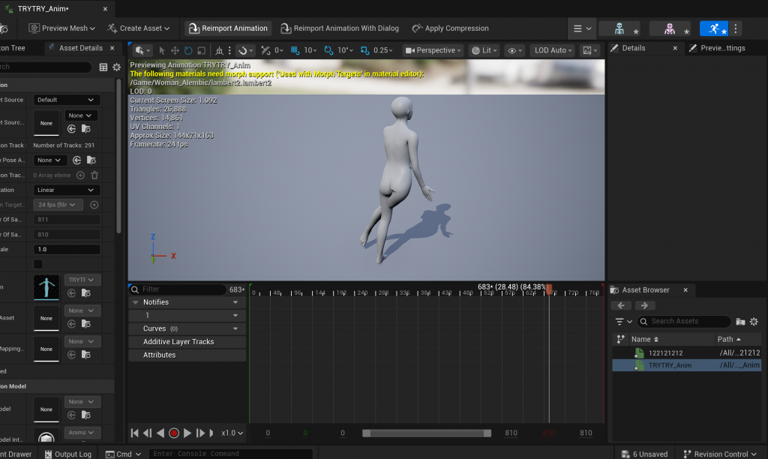Screen dimensions: 768x459
Task: Select TRYTRY_Anim in Asset Browser
Action: tap(670, 365)
